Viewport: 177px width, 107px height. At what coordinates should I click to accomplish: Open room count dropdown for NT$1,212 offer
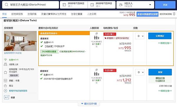click(140, 72)
